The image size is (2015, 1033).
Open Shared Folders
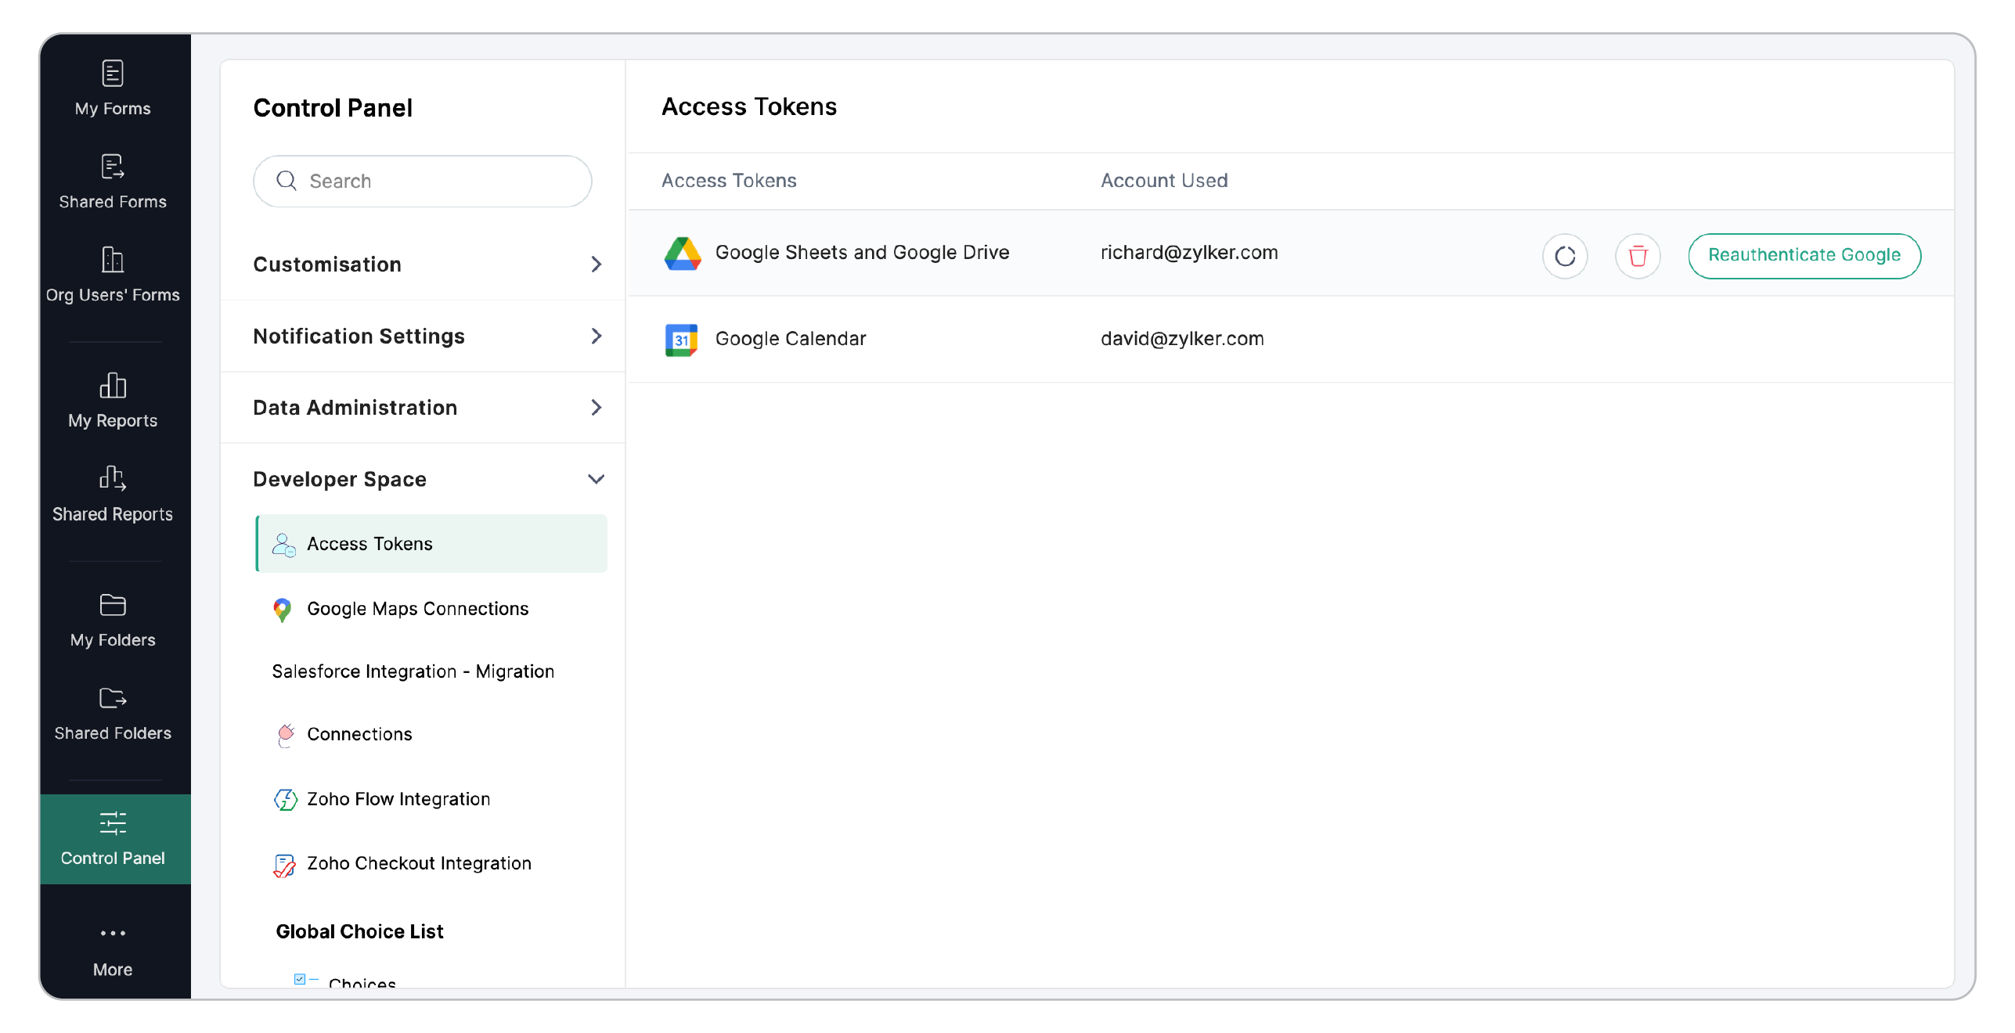pos(113,713)
